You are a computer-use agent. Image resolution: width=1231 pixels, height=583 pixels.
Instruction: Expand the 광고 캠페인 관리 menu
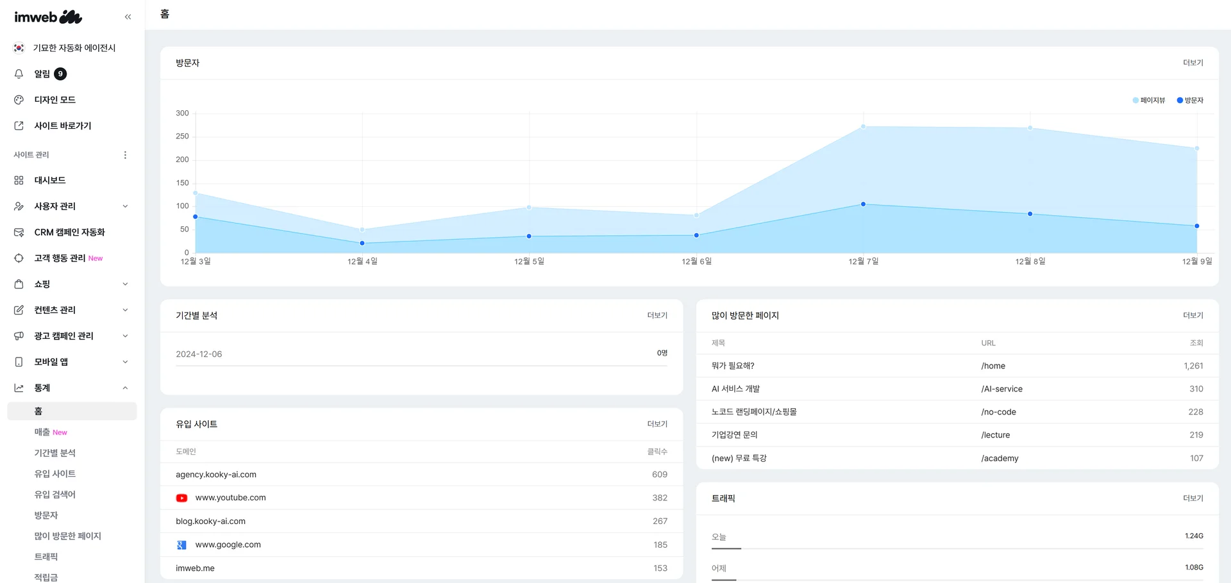125,336
